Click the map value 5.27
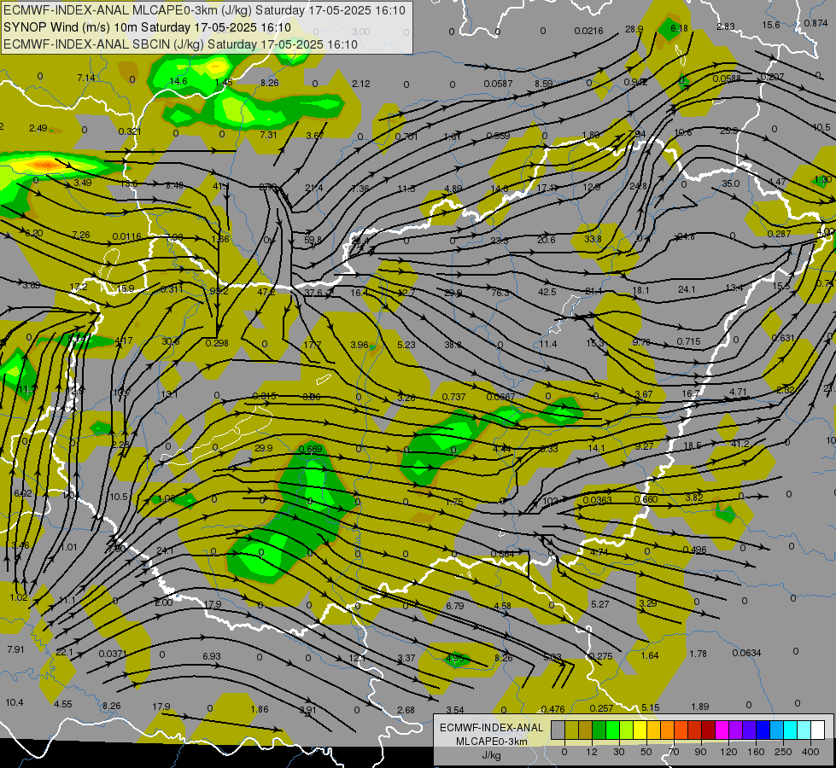Viewport: 836px width, 768px height. (599, 604)
